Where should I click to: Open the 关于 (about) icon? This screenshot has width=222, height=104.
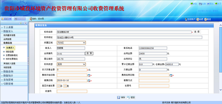pyautogui.click(x=216, y=4)
